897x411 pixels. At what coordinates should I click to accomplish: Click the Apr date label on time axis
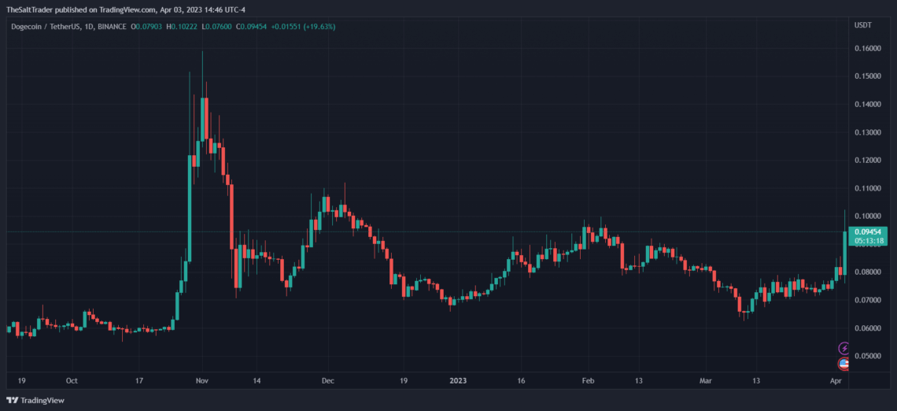836,380
